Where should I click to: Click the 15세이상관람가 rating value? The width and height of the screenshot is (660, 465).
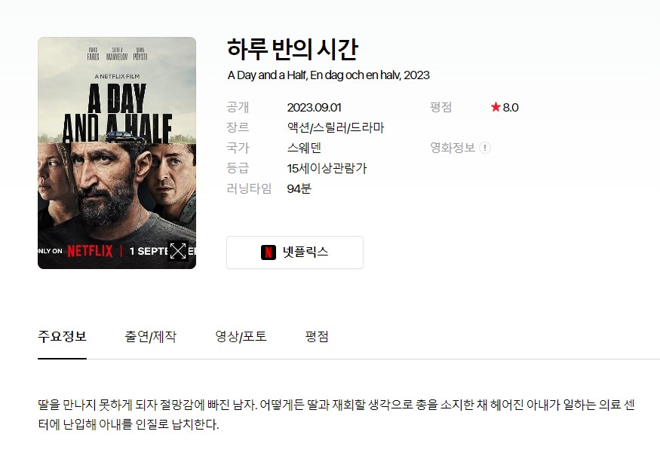pyautogui.click(x=327, y=169)
